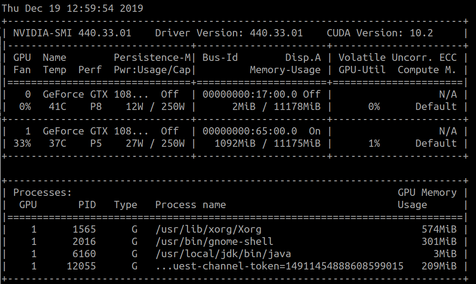The image size is (476, 284).
Task: Click the Type column header
Action: pos(126,205)
